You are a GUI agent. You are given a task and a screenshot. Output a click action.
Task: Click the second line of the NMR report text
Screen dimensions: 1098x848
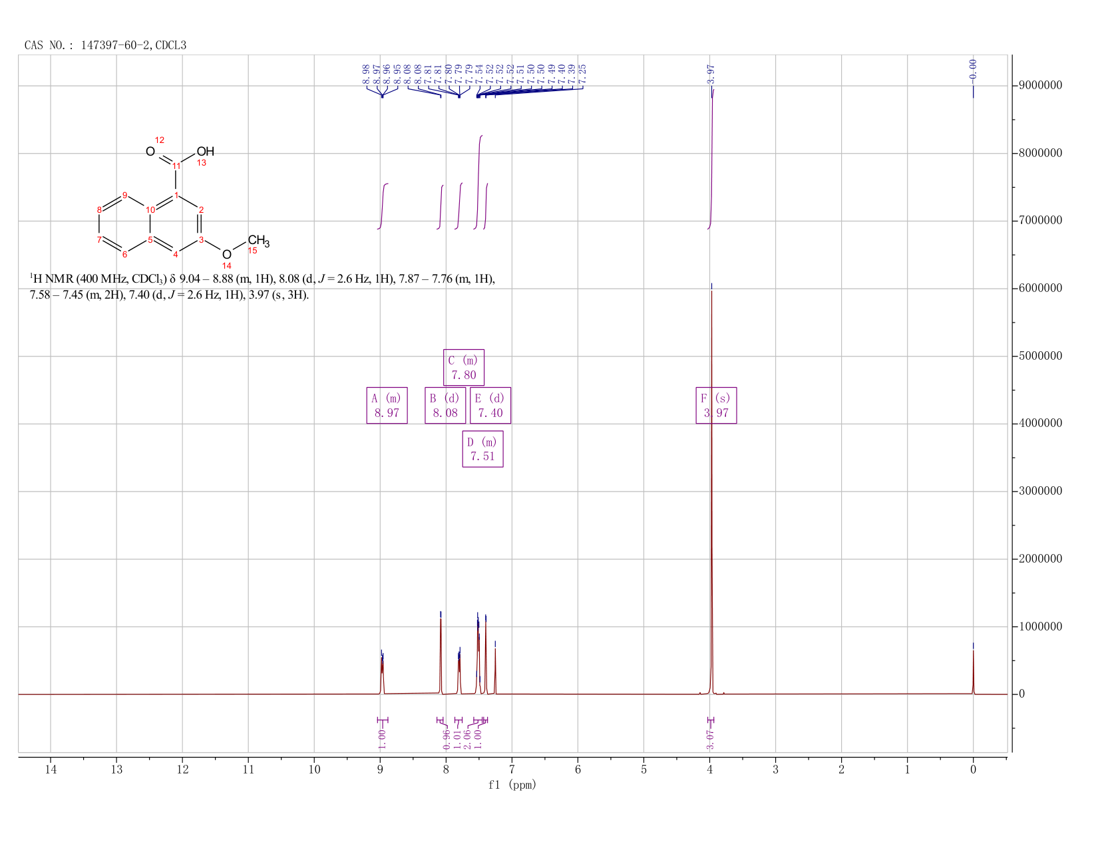pyautogui.click(x=169, y=295)
